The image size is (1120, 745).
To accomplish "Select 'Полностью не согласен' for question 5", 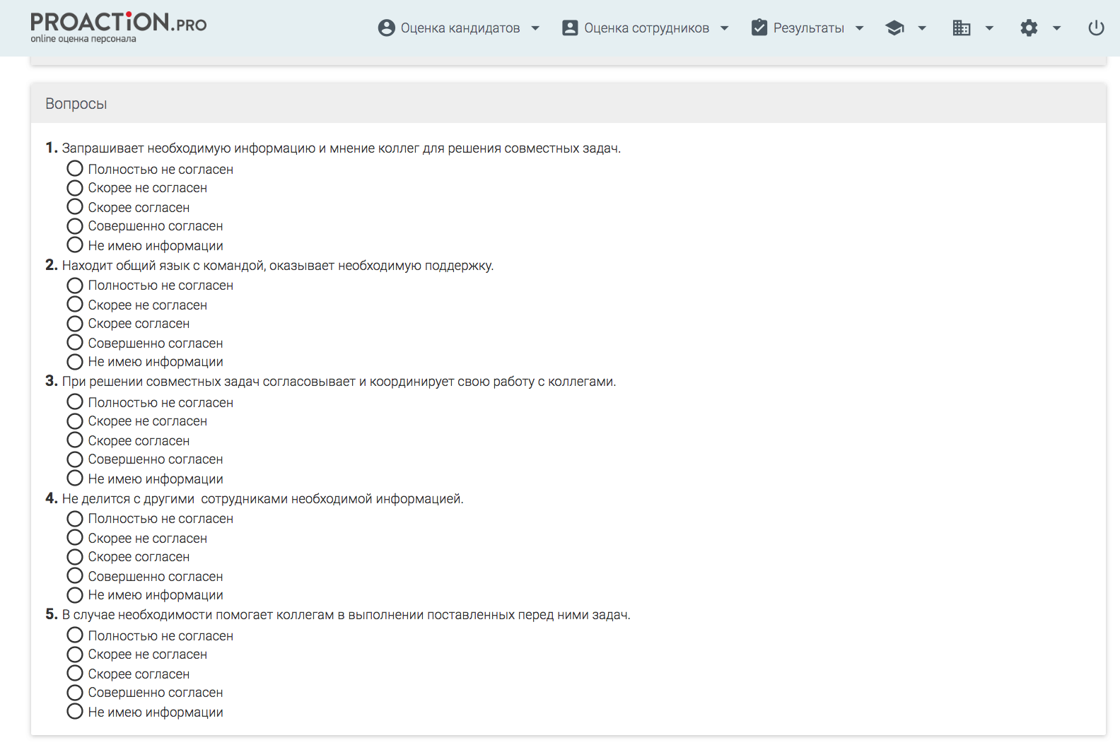I will click(x=75, y=635).
